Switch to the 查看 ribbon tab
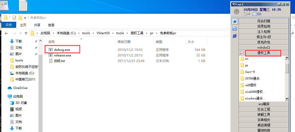This screenshot has width=295, height=132. click(x=51, y=25)
